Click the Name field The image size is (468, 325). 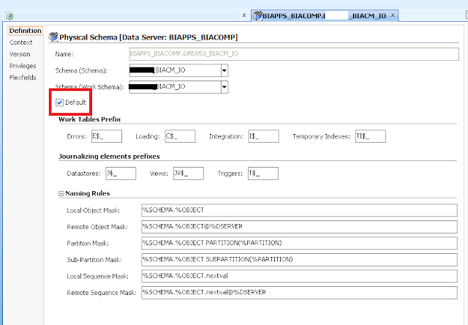coord(294,54)
